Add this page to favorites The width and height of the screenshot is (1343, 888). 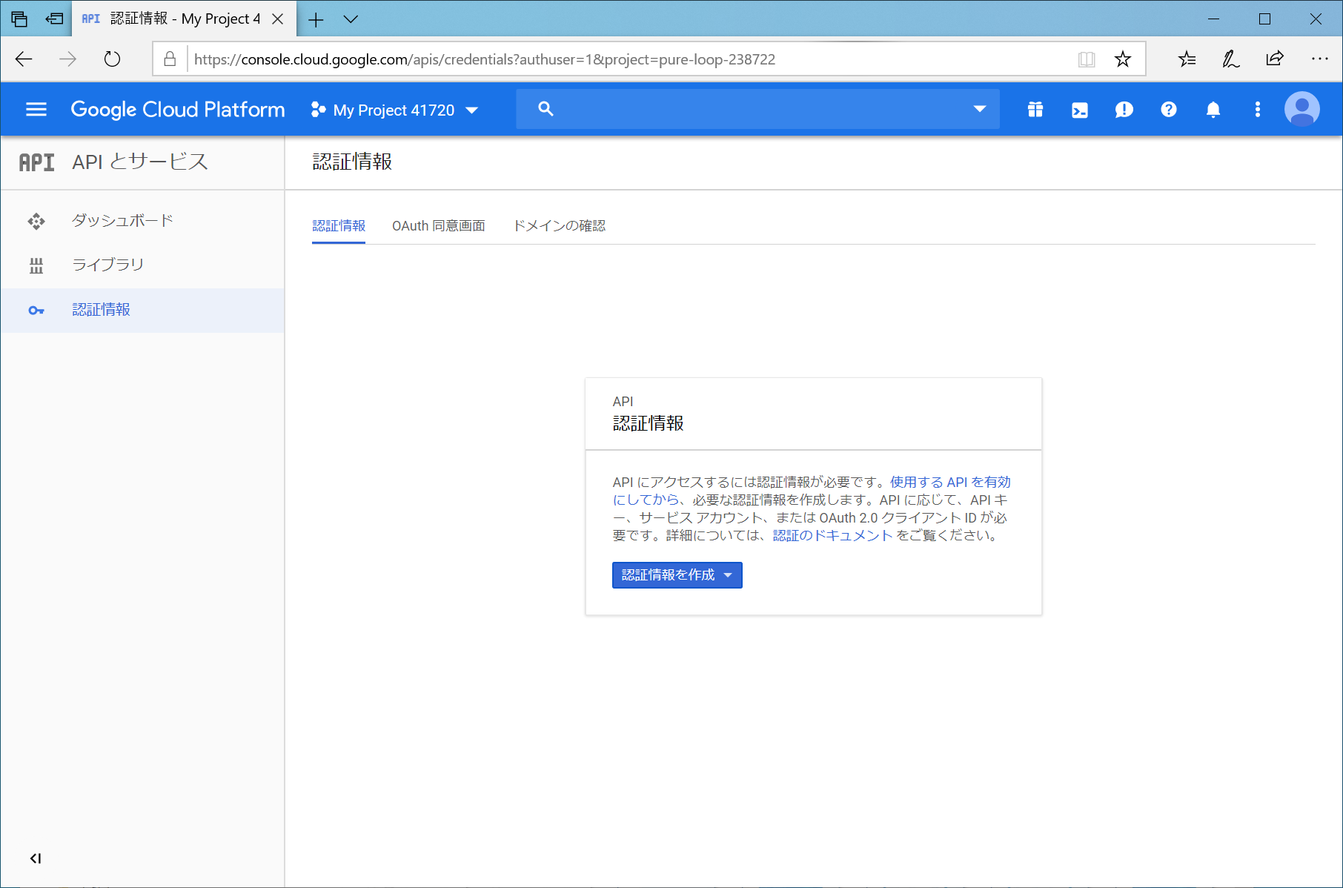[1123, 59]
